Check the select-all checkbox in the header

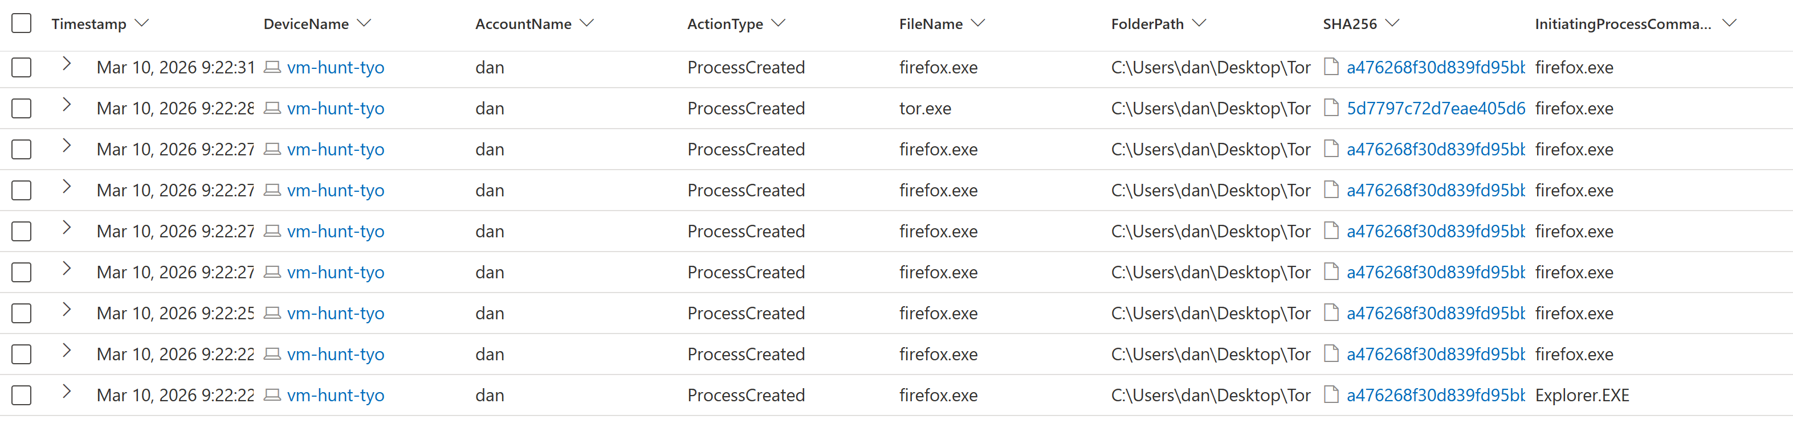pos(22,23)
